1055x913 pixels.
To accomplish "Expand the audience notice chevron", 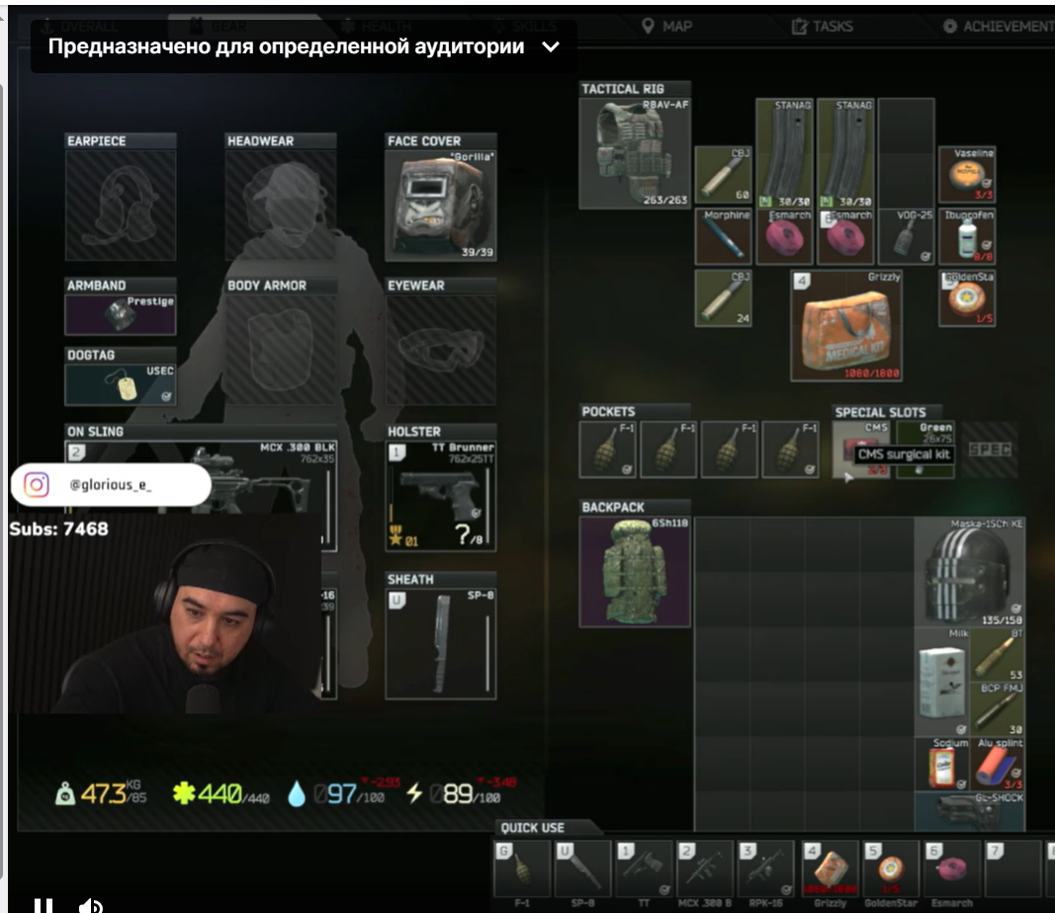I will click(x=551, y=47).
